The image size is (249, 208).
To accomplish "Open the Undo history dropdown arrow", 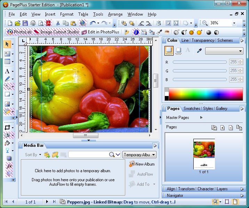I will tap(98, 23).
